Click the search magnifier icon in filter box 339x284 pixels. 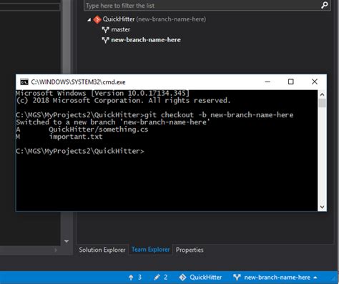pyautogui.click(x=324, y=5)
